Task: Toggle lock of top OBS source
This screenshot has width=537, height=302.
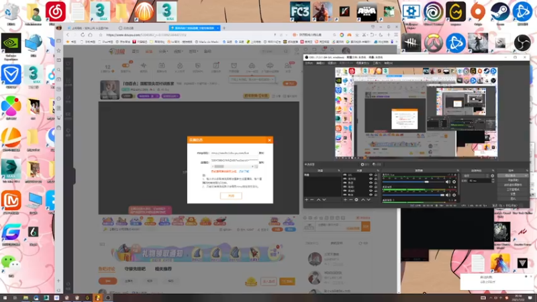Action: click(376, 175)
